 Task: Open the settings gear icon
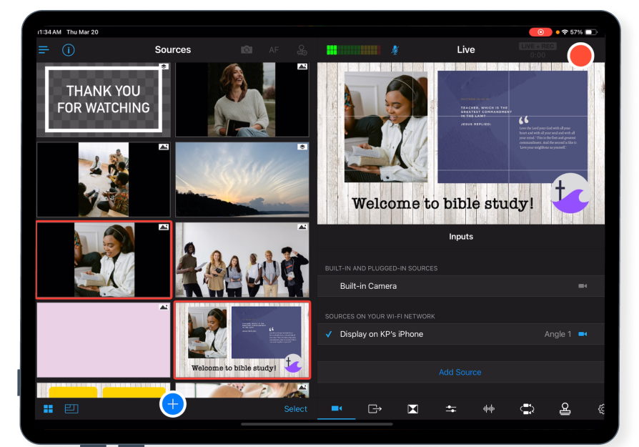tap(600, 408)
